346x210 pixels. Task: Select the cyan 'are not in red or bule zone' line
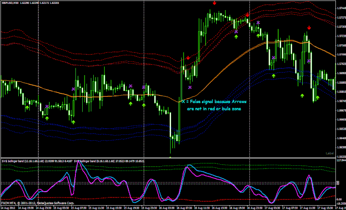[x=214, y=109]
